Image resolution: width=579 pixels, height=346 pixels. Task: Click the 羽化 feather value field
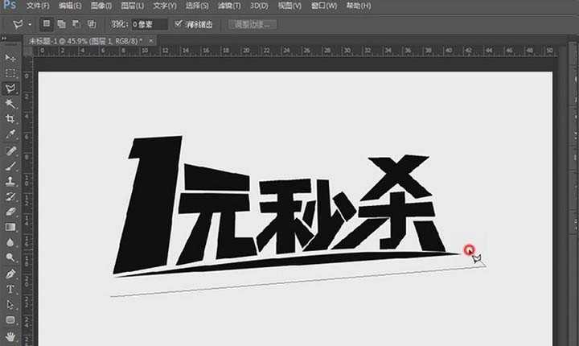click(x=150, y=24)
